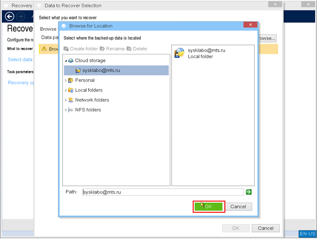
Task: Select sysklabo@mts.ru in the folder tree
Action: tap(101, 70)
